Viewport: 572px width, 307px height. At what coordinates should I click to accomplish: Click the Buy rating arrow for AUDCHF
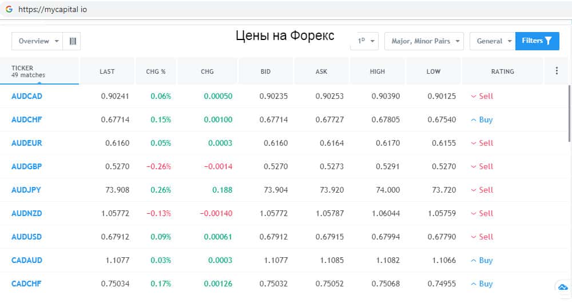click(x=473, y=120)
